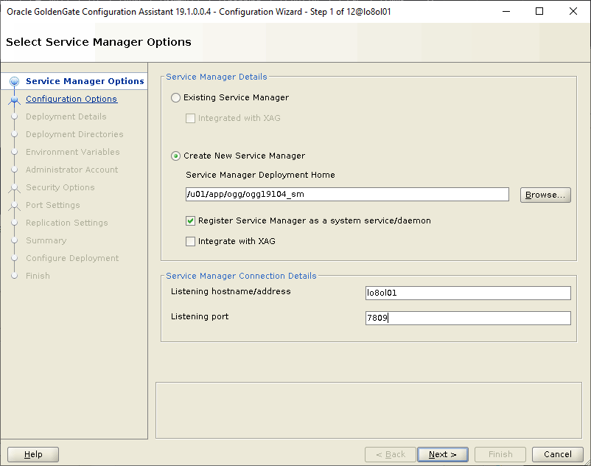Click the Service Manager Options step bullet icon
This screenshot has height=466, width=591.
(x=14, y=82)
